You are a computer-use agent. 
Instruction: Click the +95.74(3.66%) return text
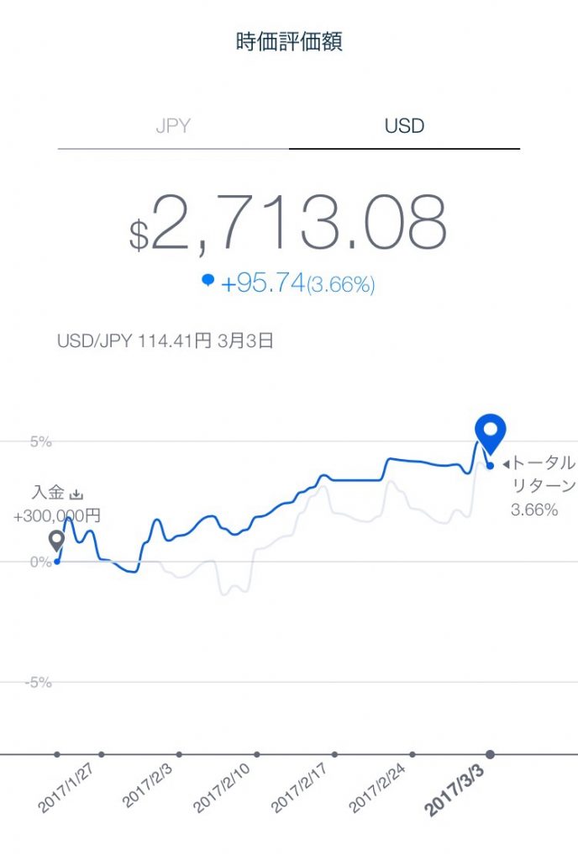pyautogui.click(x=298, y=284)
